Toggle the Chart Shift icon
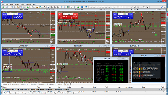 pyautogui.click(x=74, y=7)
